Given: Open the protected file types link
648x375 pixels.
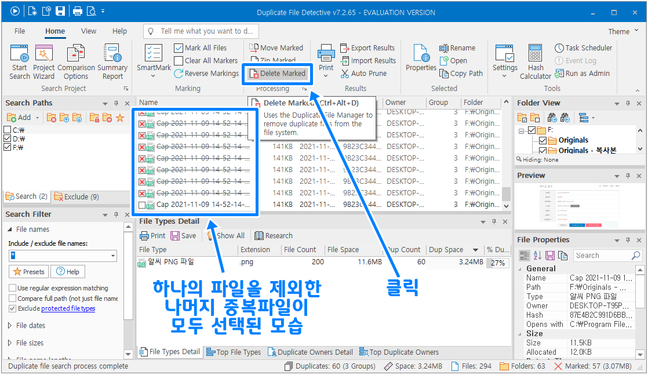Looking at the screenshot, I should coord(68,308).
